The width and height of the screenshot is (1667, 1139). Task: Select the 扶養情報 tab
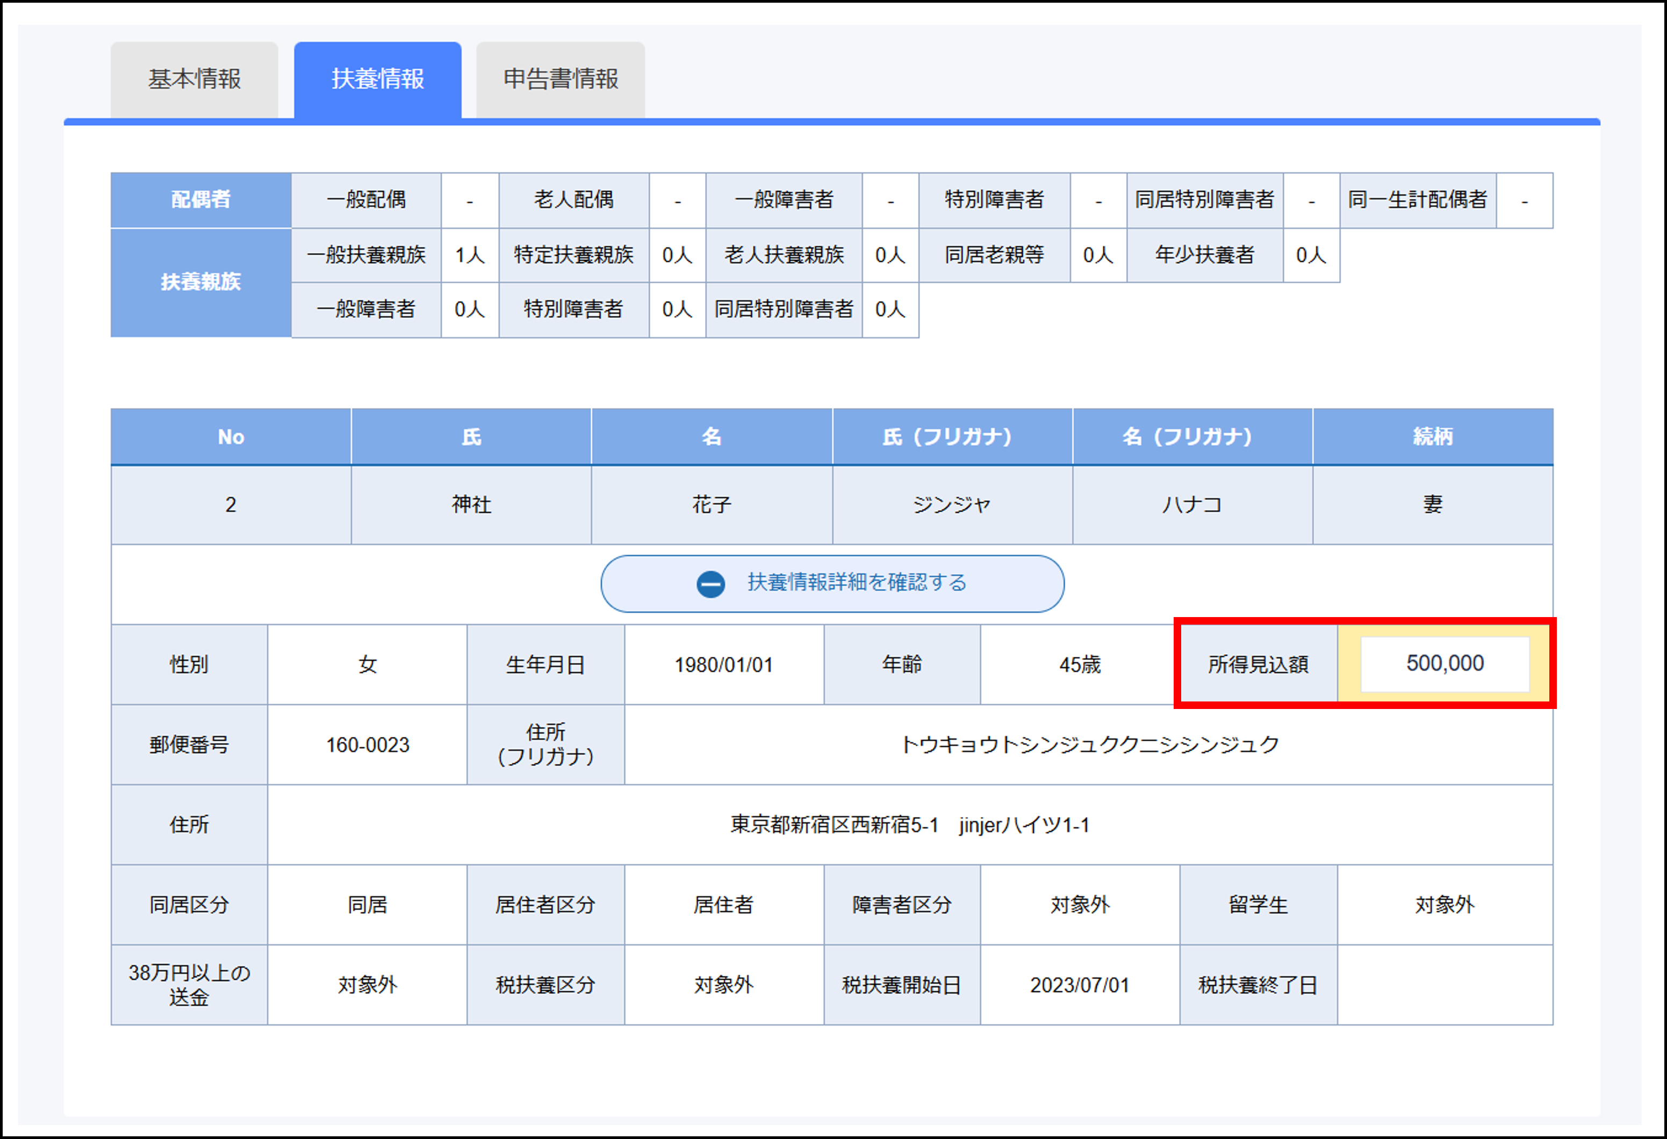point(377,79)
